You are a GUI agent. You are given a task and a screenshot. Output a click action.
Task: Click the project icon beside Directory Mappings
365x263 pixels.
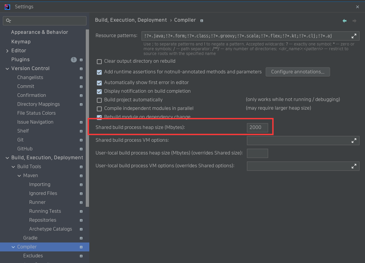tap(81, 104)
